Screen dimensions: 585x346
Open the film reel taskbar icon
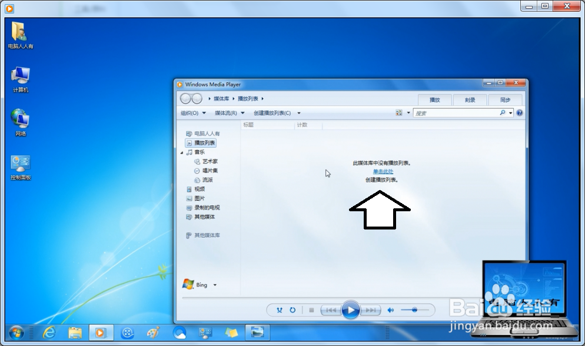(x=127, y=332)
